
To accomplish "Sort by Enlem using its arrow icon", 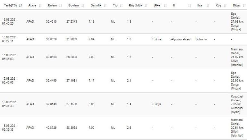I will (60, 6).
